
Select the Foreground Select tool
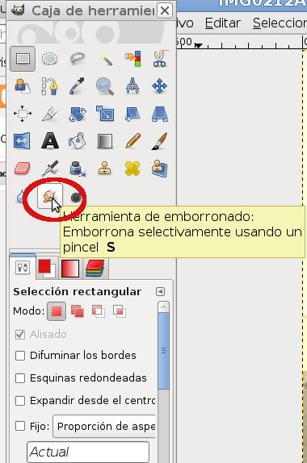23,86
